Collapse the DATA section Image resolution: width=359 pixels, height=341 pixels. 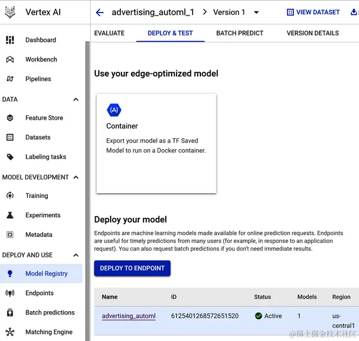(76, 99)
